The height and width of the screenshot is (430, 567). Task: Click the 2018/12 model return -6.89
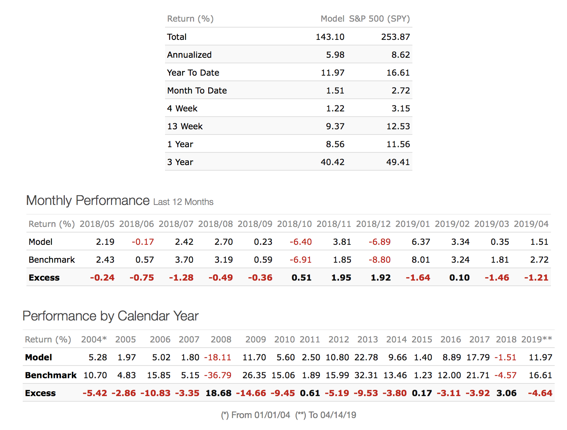[x=379, y=242]
